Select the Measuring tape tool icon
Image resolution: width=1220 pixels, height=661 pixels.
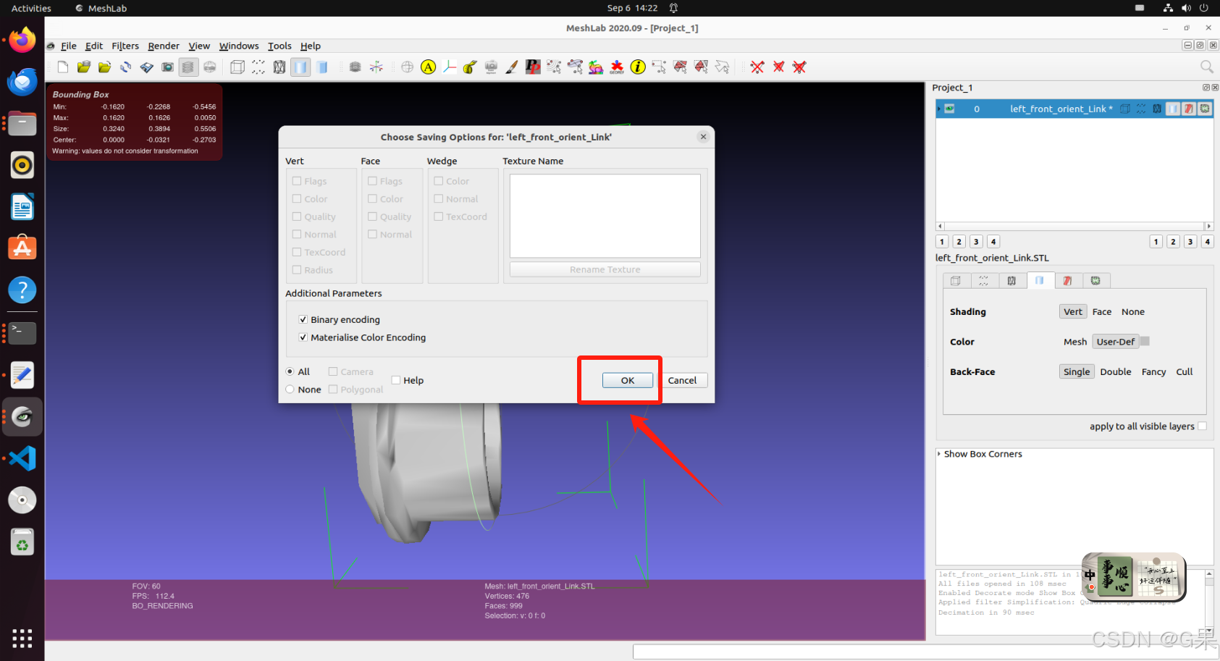pos(470,67)
